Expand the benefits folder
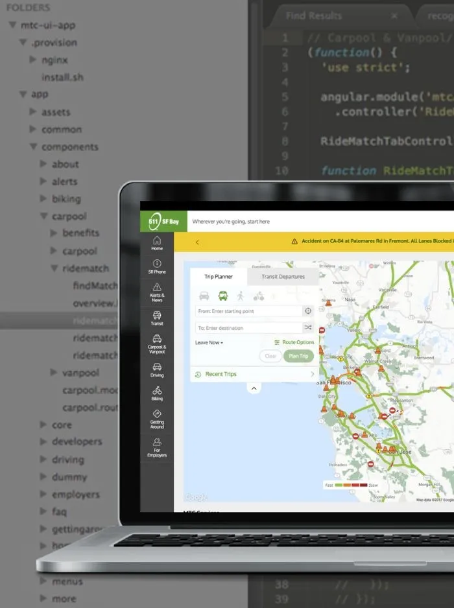Screen dimensions: 454x608 (54, 233)
